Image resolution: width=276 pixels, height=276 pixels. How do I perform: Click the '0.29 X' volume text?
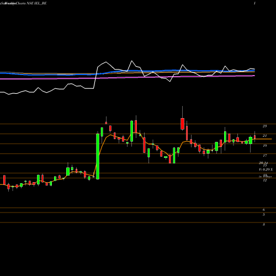268,169
